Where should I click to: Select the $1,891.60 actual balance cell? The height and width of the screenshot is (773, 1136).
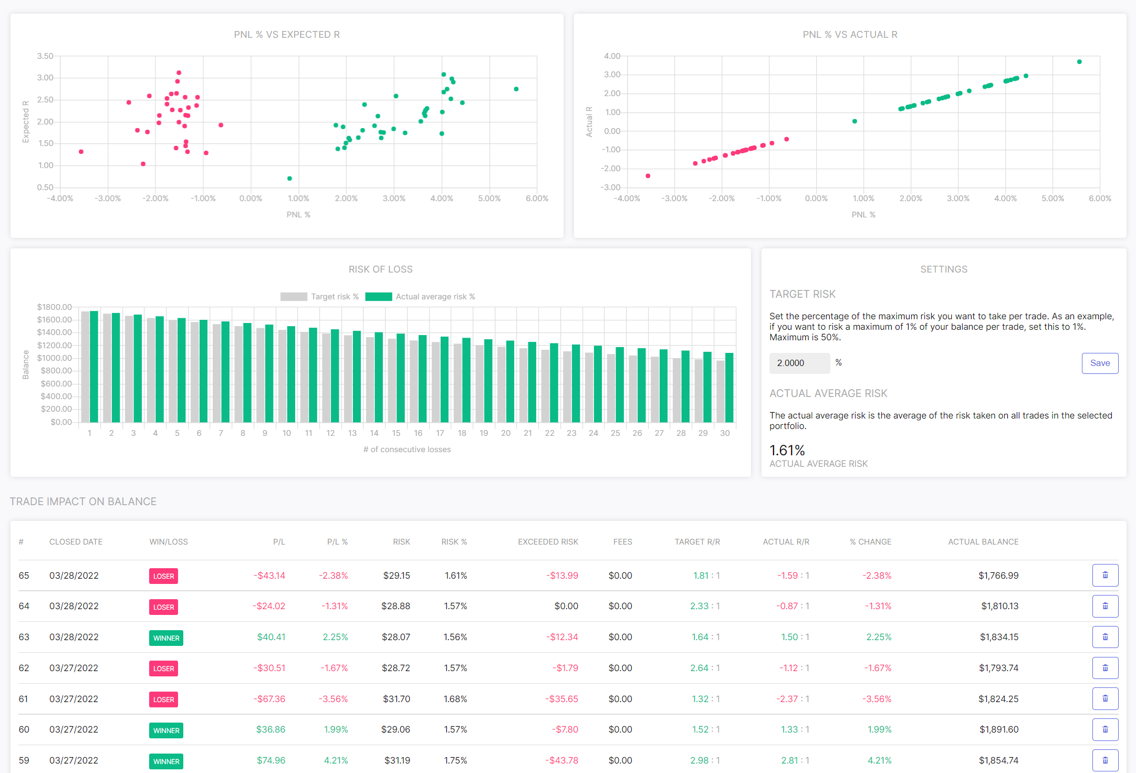pos(999,729)
